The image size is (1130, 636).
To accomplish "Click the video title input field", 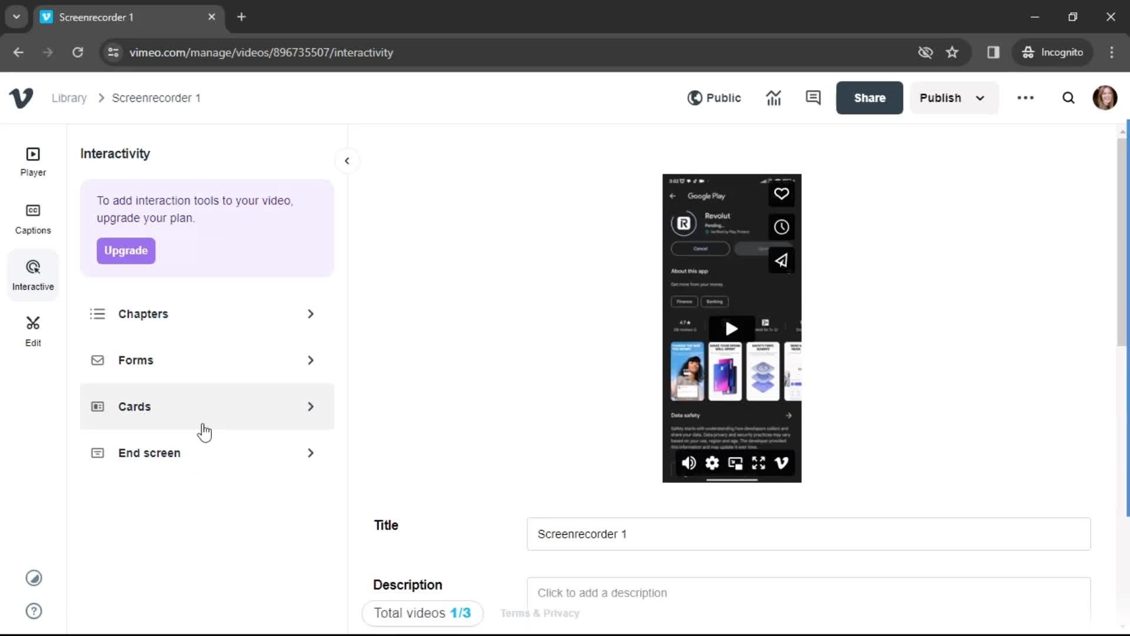I will coord(808,534).
